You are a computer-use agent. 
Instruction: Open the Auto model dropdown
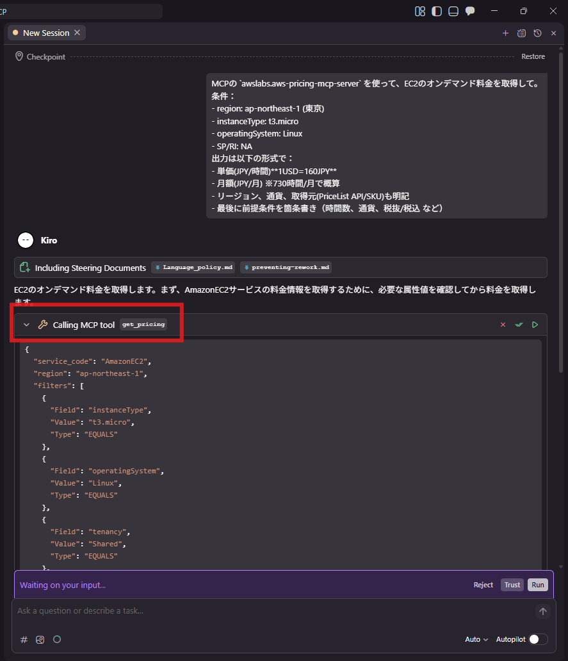pyautogui.click(x=476, y=639)
